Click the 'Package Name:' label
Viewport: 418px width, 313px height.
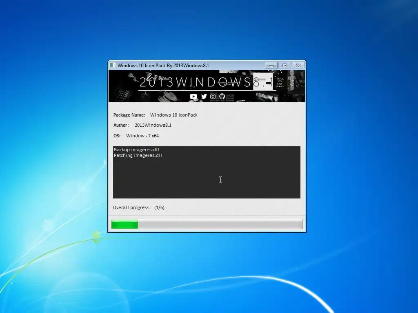[129, 115]
